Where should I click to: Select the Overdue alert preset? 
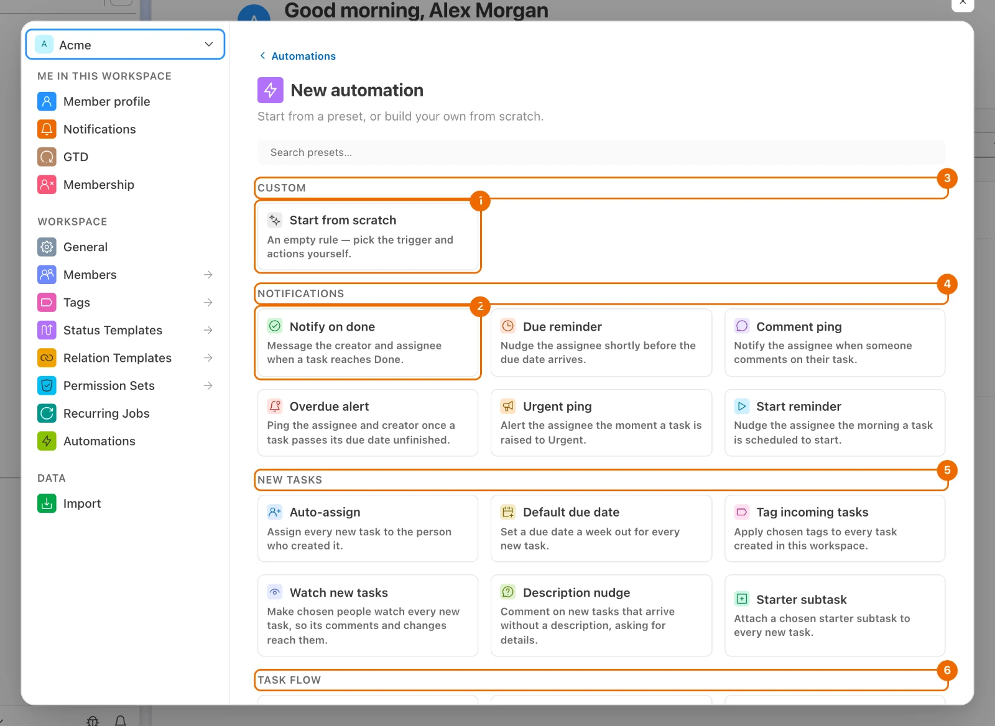pyautogui.click(x=368, y=423)
